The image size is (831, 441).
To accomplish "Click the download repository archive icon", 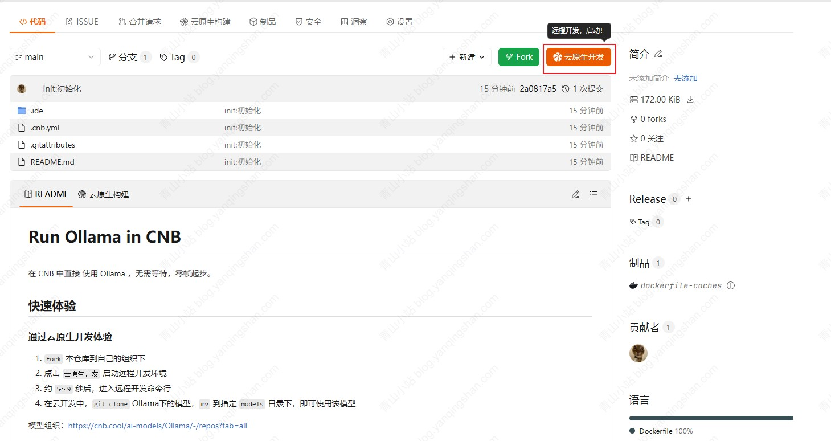I will click(x=690, y=99).
